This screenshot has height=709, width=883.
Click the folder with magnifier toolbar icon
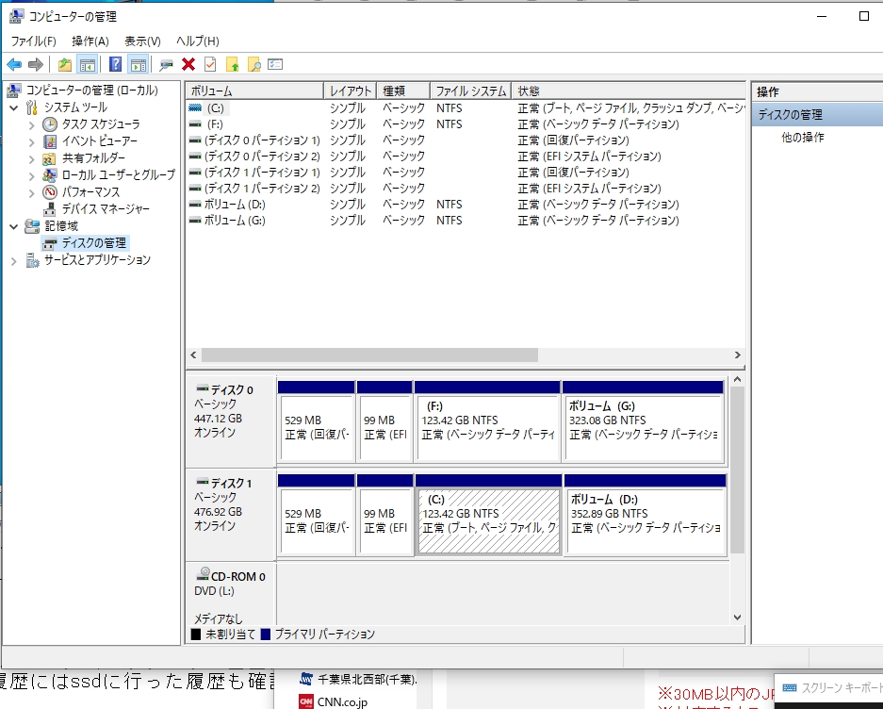tap(254, 65)
